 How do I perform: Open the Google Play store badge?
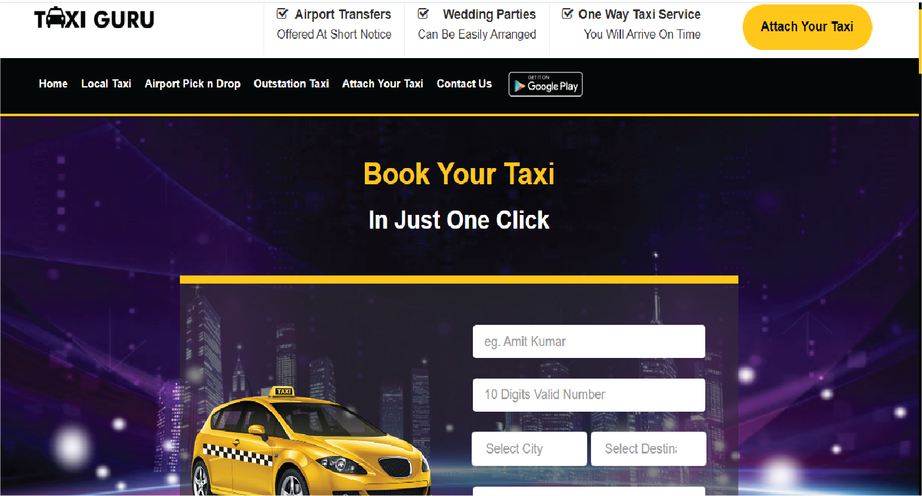[x=545, y=84]
